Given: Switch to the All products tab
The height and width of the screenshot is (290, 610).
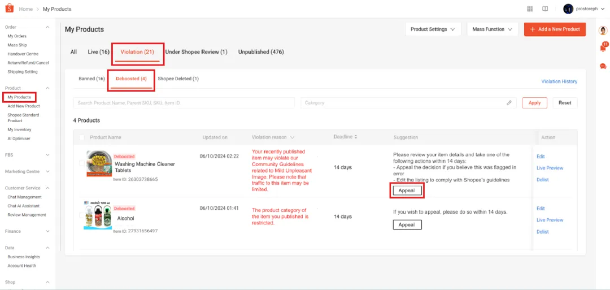Looking at the screenshot, I should click(x=73, y=52).
